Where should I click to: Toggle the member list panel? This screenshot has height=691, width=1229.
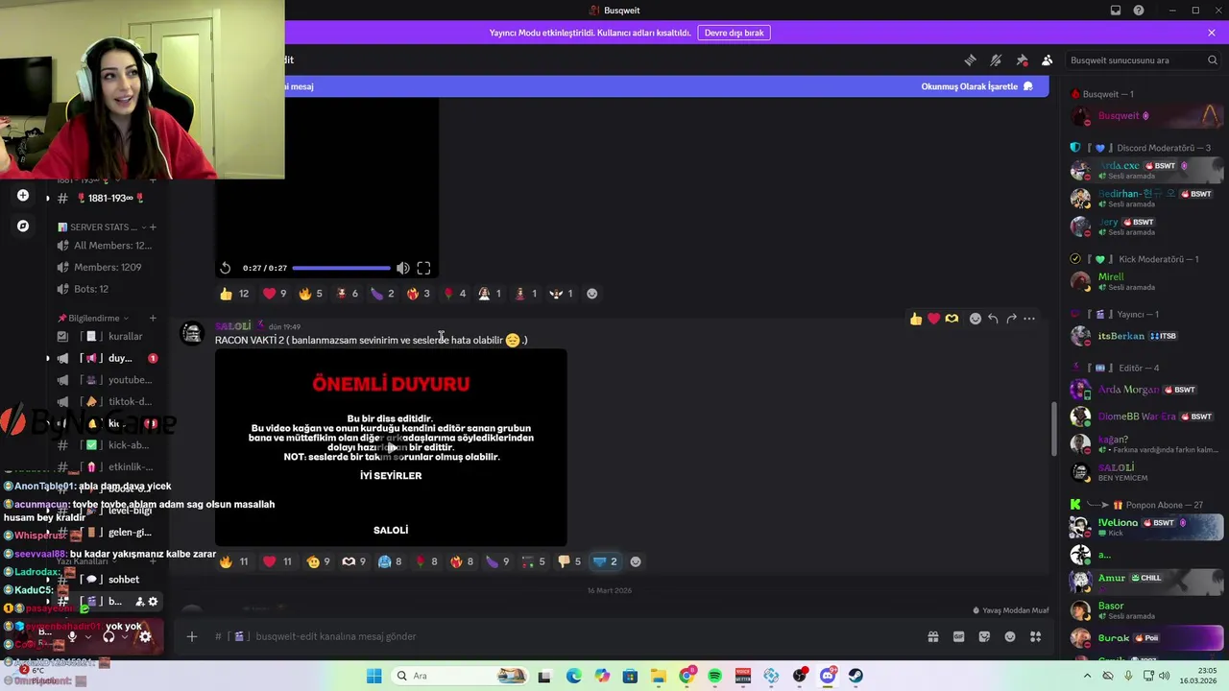coord(1048,60)
